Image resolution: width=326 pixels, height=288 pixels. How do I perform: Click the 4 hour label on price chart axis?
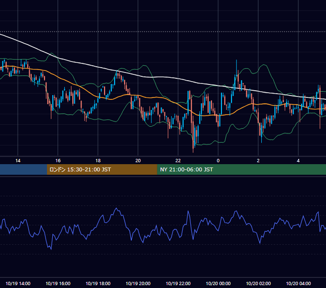pos(298,161)
